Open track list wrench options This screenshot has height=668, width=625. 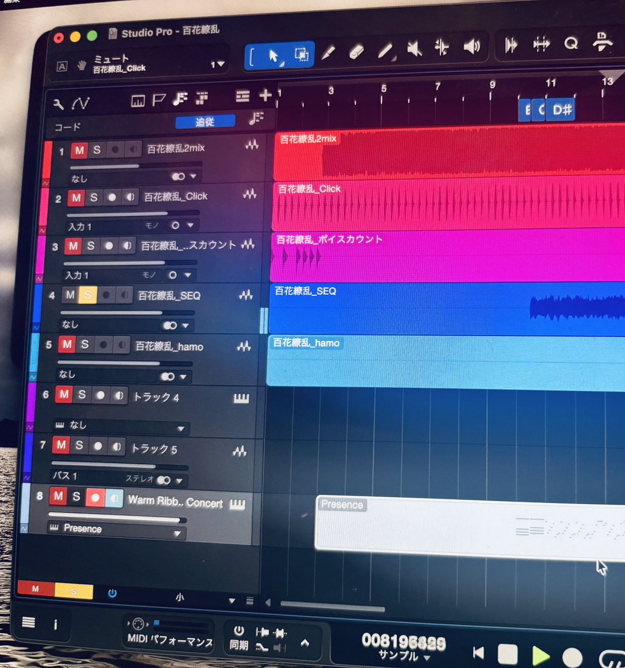coord(59,104)
